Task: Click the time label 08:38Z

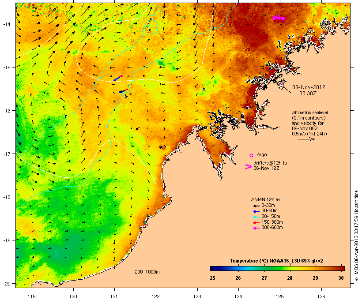Action: (308, 94)
